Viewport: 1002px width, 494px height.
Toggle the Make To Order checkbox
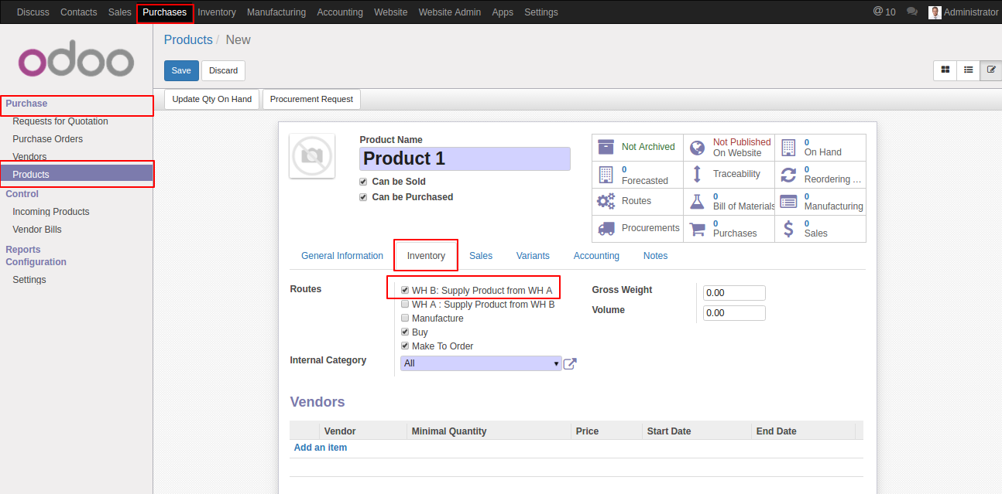pos(405,346)
